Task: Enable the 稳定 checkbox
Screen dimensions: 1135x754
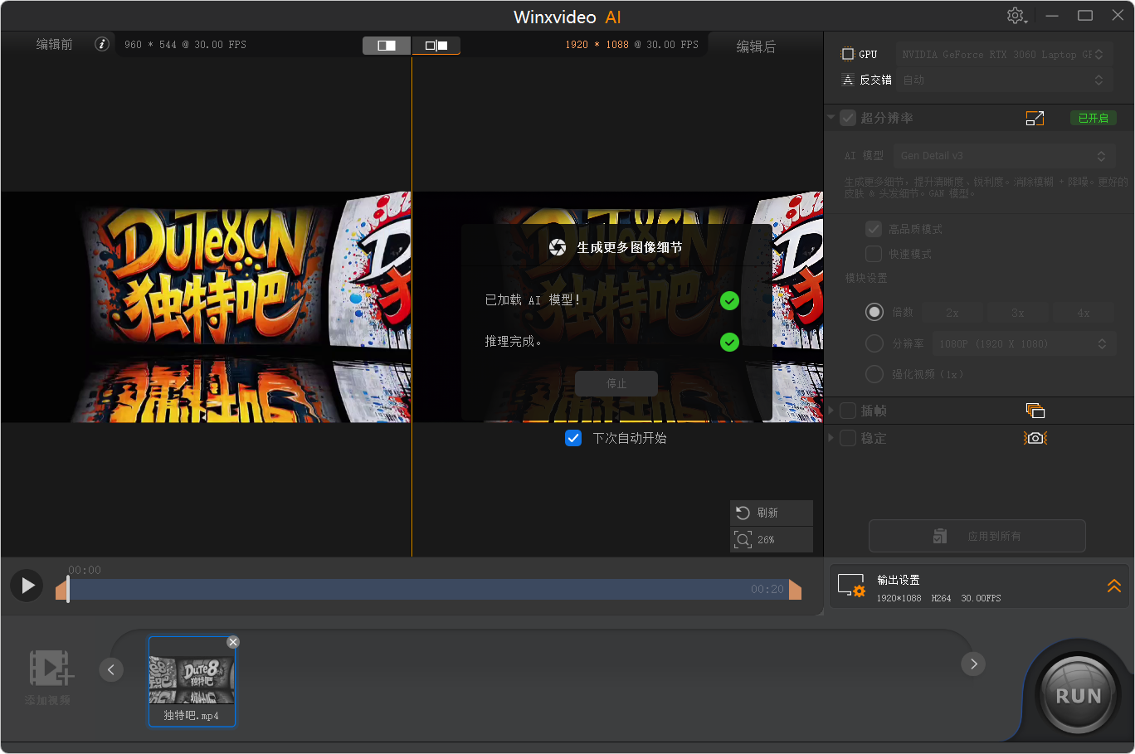Action: (x=848, y=438)
